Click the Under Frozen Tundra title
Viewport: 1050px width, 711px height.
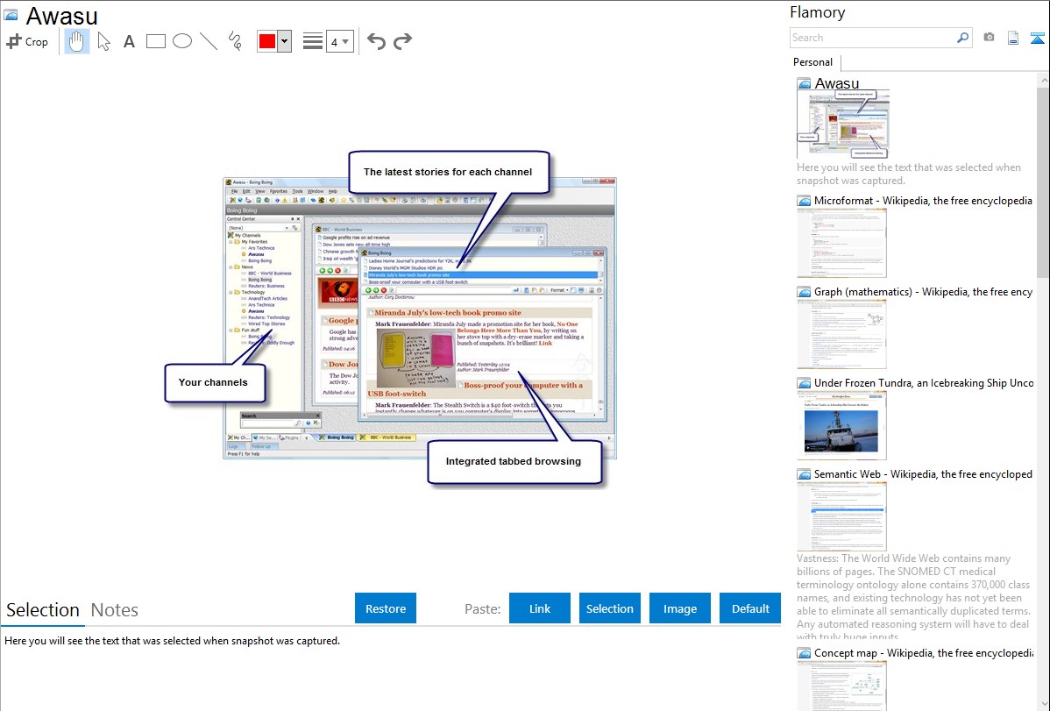(924, 382)
